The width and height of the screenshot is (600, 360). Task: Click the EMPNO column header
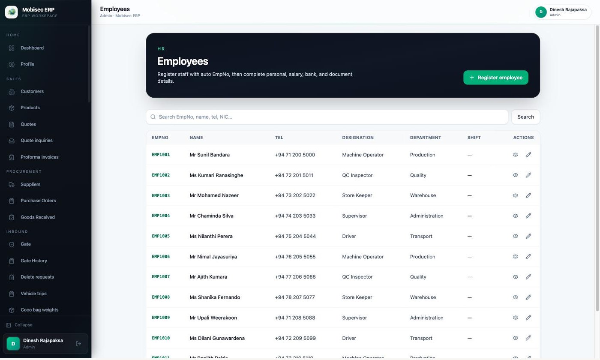(x=160, y=138)
